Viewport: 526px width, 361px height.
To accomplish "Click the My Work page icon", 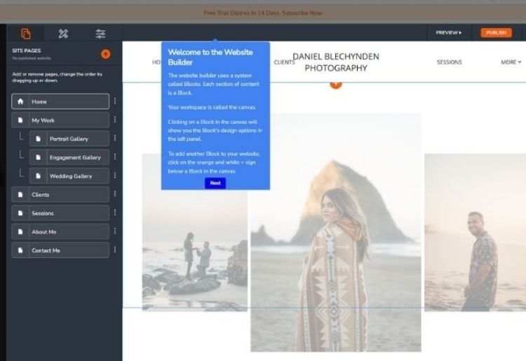I will [20, 120].
